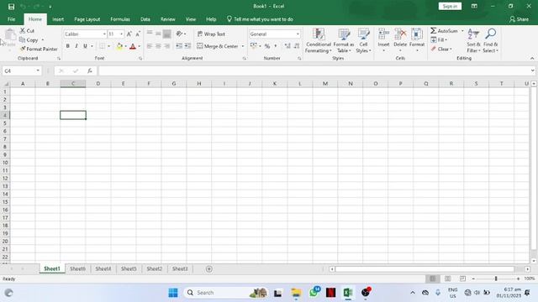This screenshot has height=302, width=538.
Task: Open the File menu
Action: pos(11,19)
